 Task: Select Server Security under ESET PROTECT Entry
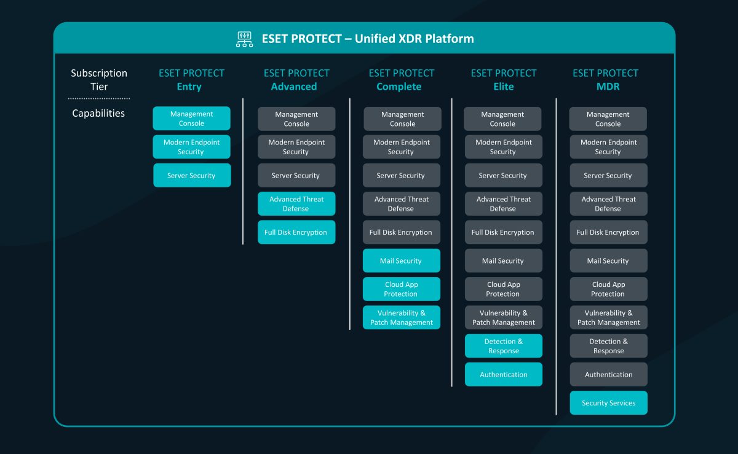(x=191, y=175)
